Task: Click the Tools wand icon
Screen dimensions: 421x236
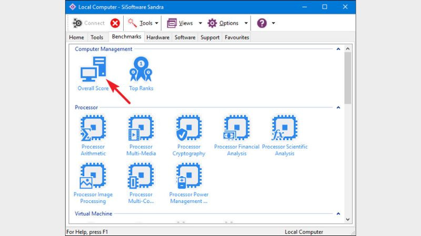Action: point(132,23)
